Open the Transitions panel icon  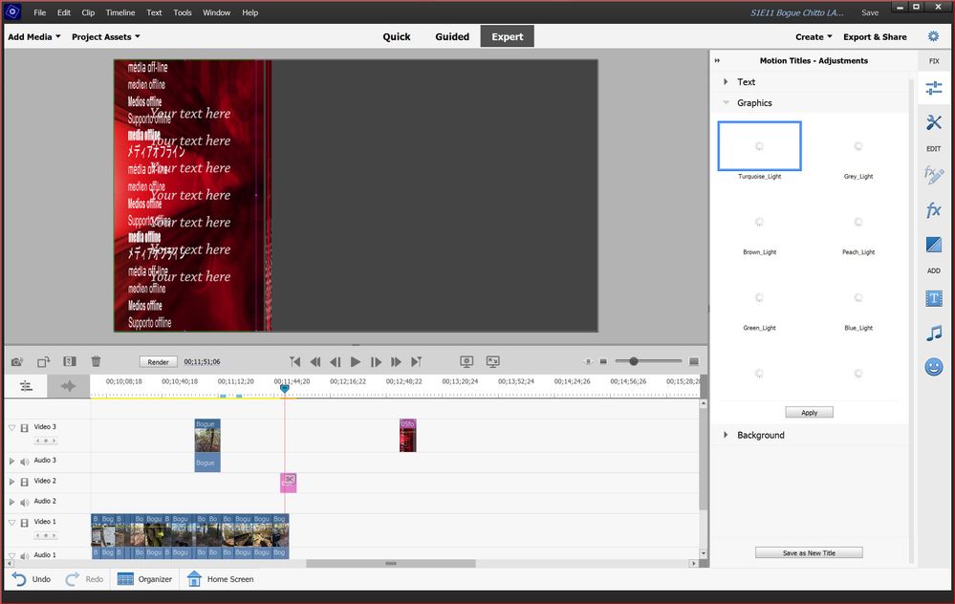point(933,245)
